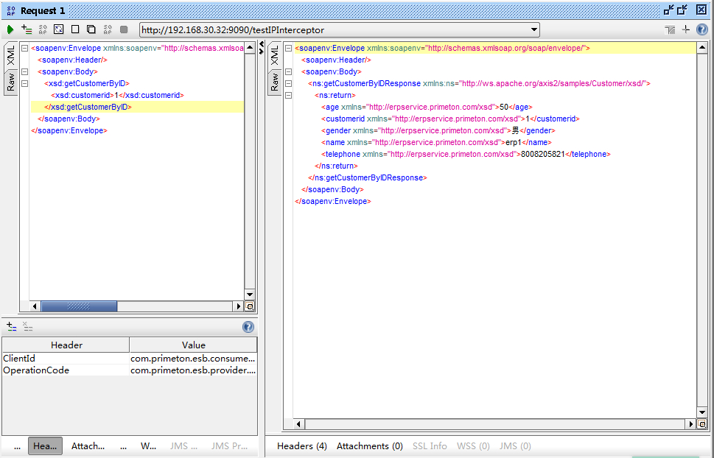The width and height of the screenshot is (714, 458).
Task: Click the Value column header
Action: pyautogui.click(x=193, y=345)
